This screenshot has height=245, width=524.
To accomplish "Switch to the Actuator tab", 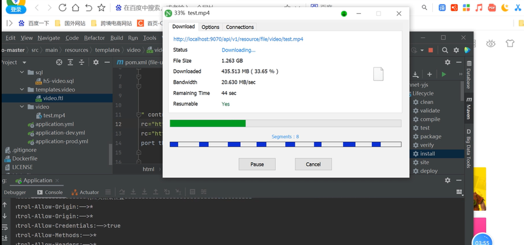I will click(85, 192).
